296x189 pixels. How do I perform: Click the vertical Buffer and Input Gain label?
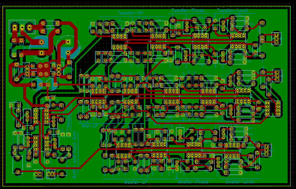coord(75,154)
